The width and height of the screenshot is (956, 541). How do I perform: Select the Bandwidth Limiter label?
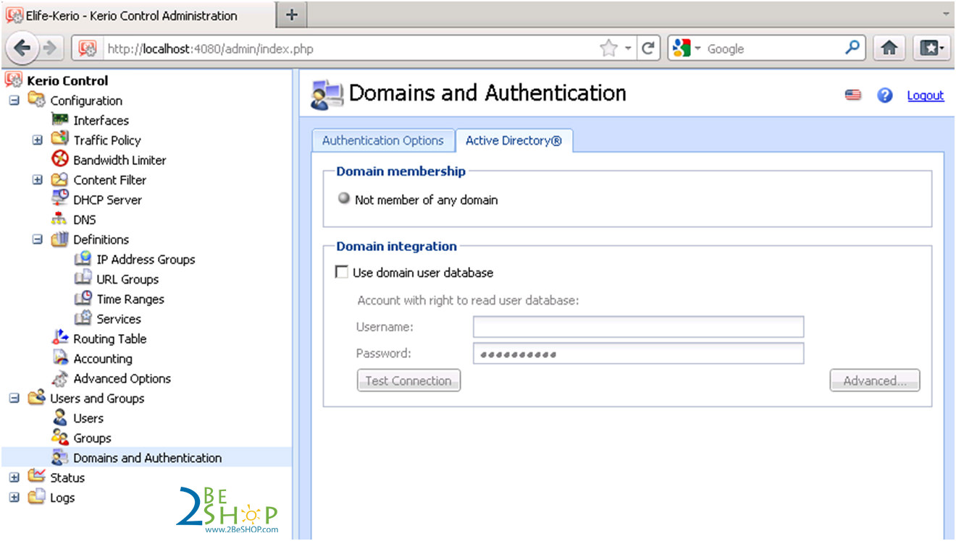[119, 160]
